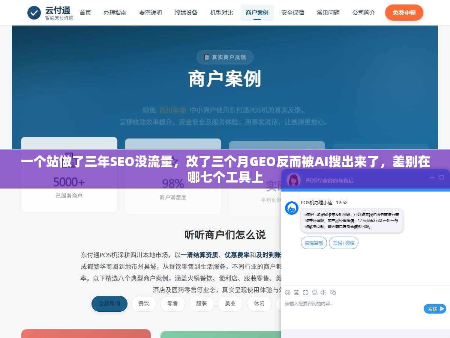Image resolution: width=450 pixels, height=338 pixels.
Task: Click the 5000+ 已服务商户 stat card
Action: click(x=69, y=175)
